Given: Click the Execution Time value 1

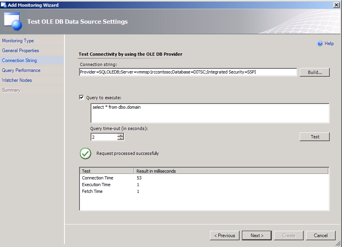Looking at the screenshot, I should point(138,185).
